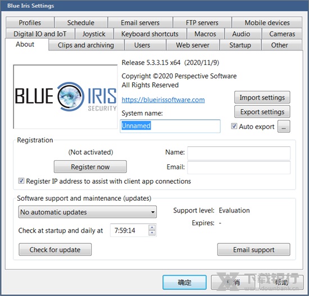Go to the Startup tab
The height and width of the screenshot is (296, 309).
(240, 45)
